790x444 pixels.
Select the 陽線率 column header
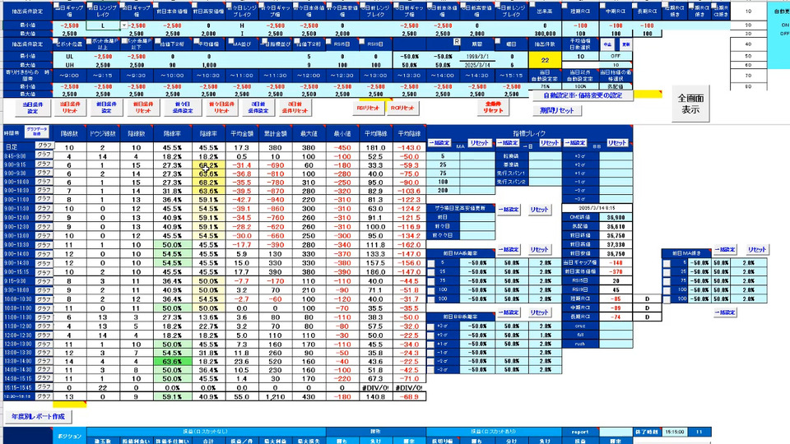coord(172,134)
